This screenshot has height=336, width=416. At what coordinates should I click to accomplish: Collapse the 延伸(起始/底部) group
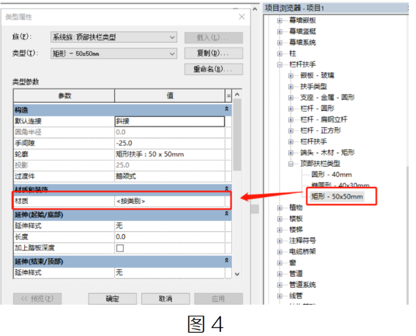pyautogui.click(x=226, y=213)
